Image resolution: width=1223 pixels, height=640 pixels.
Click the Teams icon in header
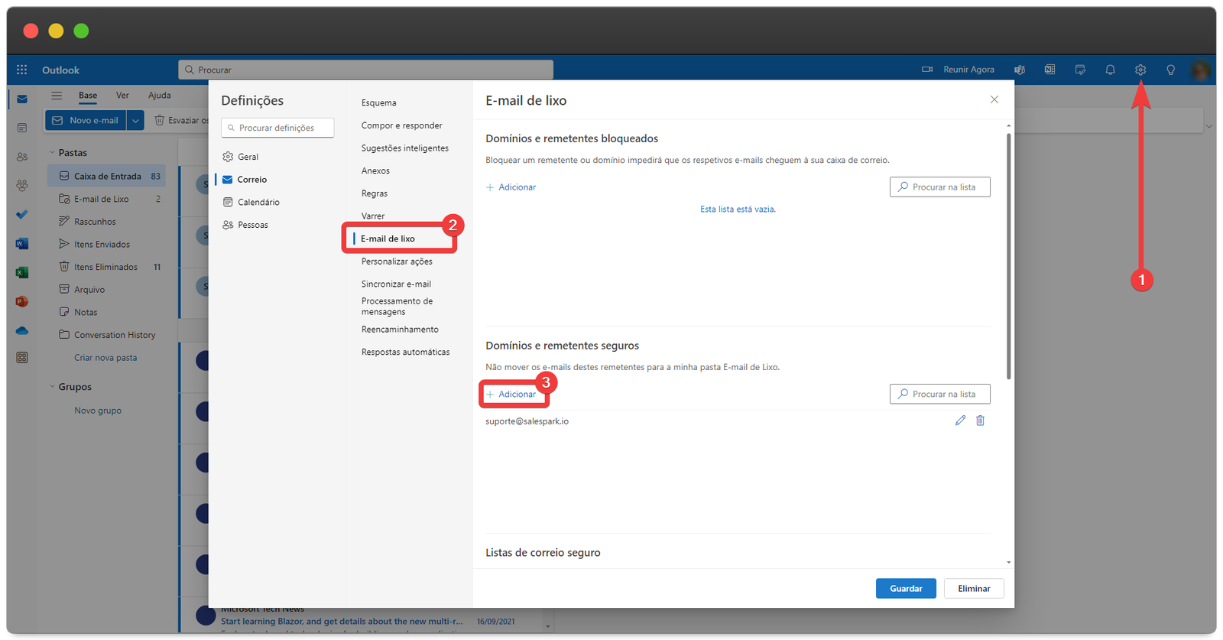pos(1020,70)
